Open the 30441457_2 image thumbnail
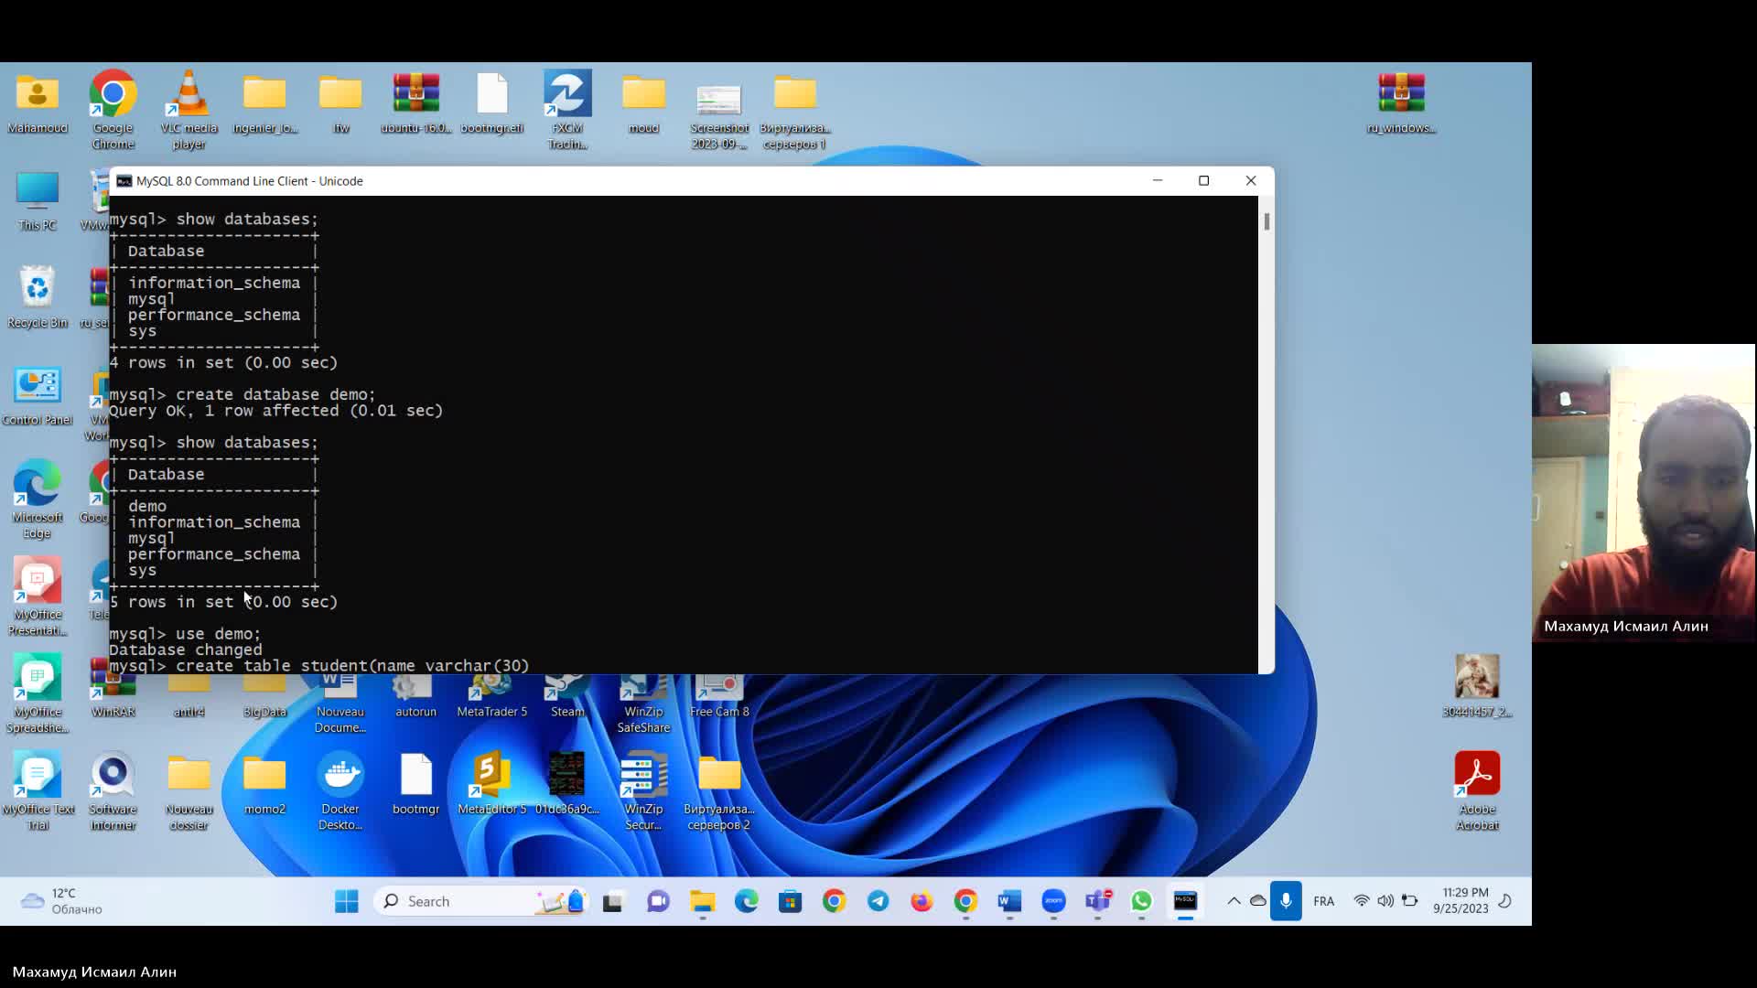 pos(1477,686)
